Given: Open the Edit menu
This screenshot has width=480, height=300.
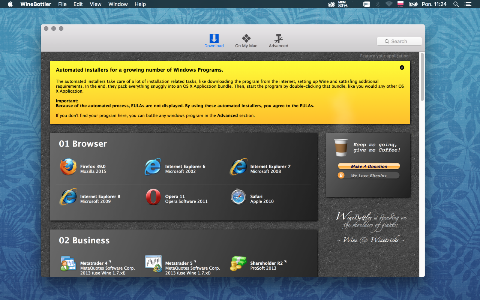Looking at the screenshot, I should [78, 4].
